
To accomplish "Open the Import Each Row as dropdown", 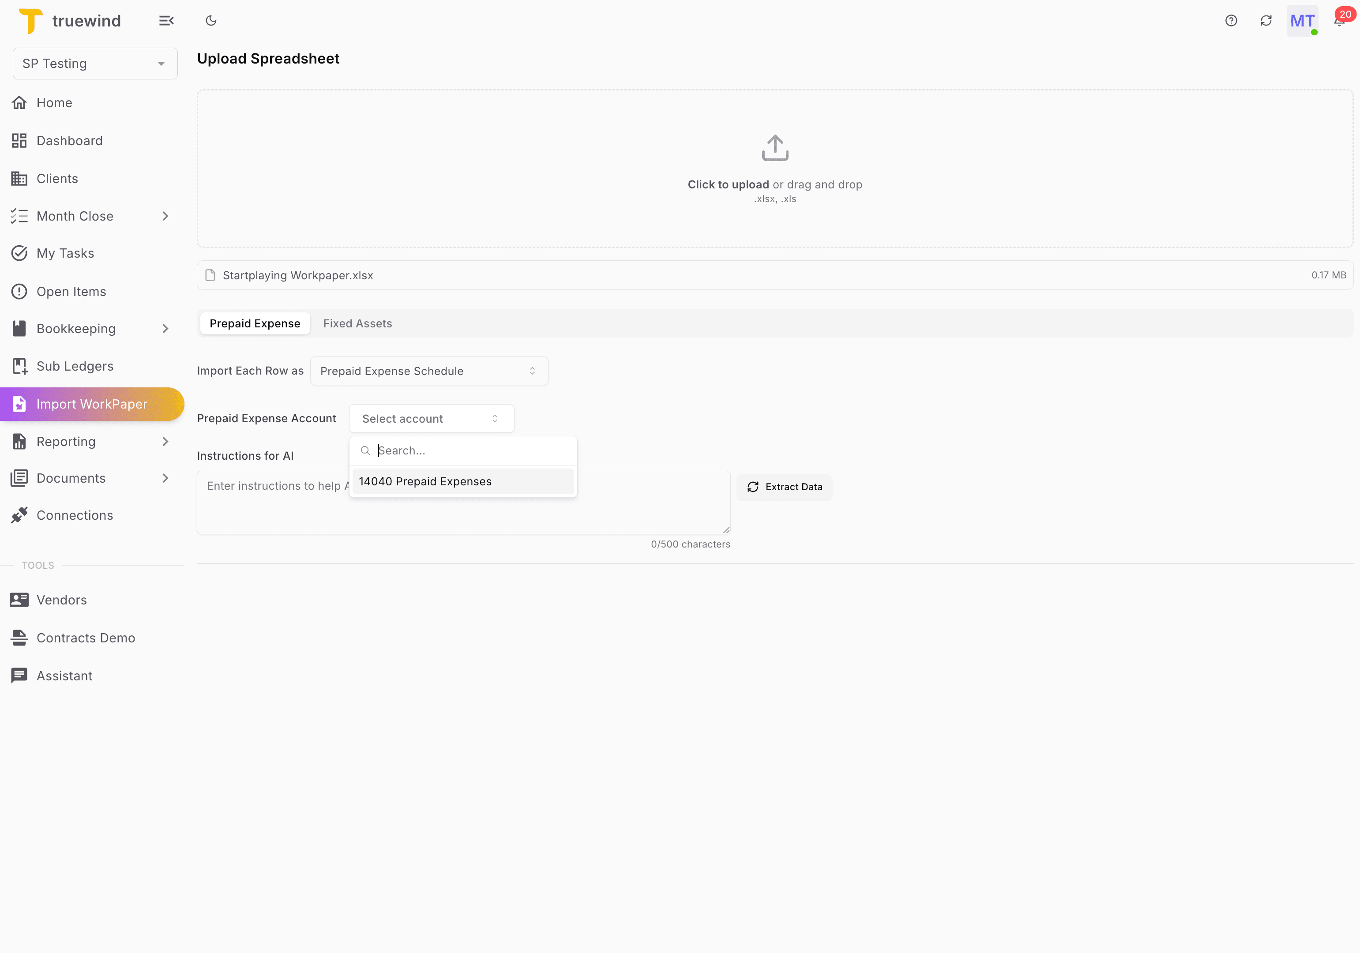I will [429, 371].
